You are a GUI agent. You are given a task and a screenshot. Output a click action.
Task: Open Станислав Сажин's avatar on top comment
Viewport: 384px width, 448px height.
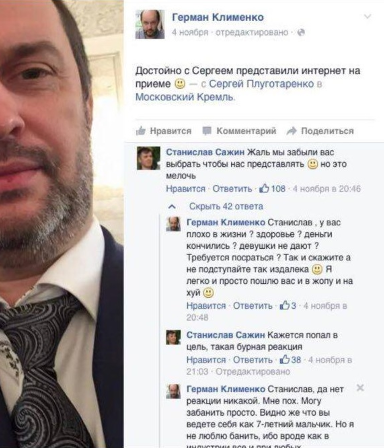tap(148, 158)
